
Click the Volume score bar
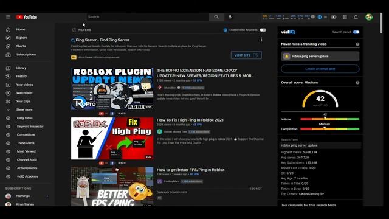(329, 119)
